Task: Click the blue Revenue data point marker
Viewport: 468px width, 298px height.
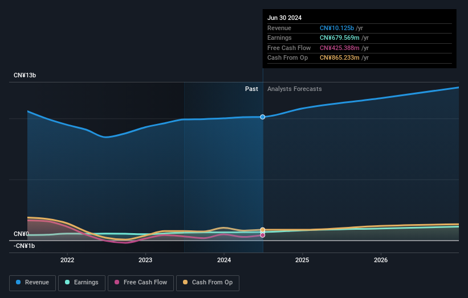Action: click(x=263, y=117)
